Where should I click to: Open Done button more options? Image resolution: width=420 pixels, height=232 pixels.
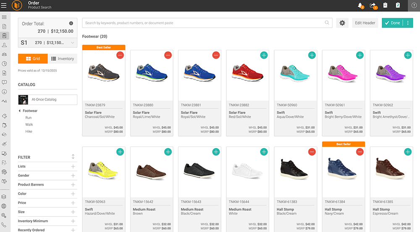408,23
